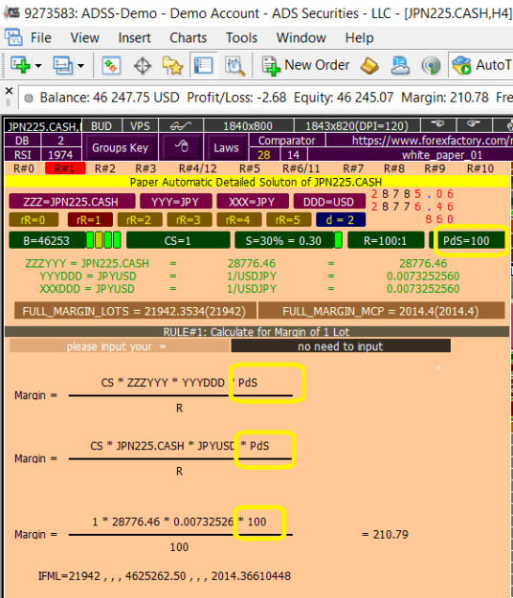Close the Terminal panel with X
Image resolution: width=513 pixels, height=598 pixels.
[x=9, y=91]
